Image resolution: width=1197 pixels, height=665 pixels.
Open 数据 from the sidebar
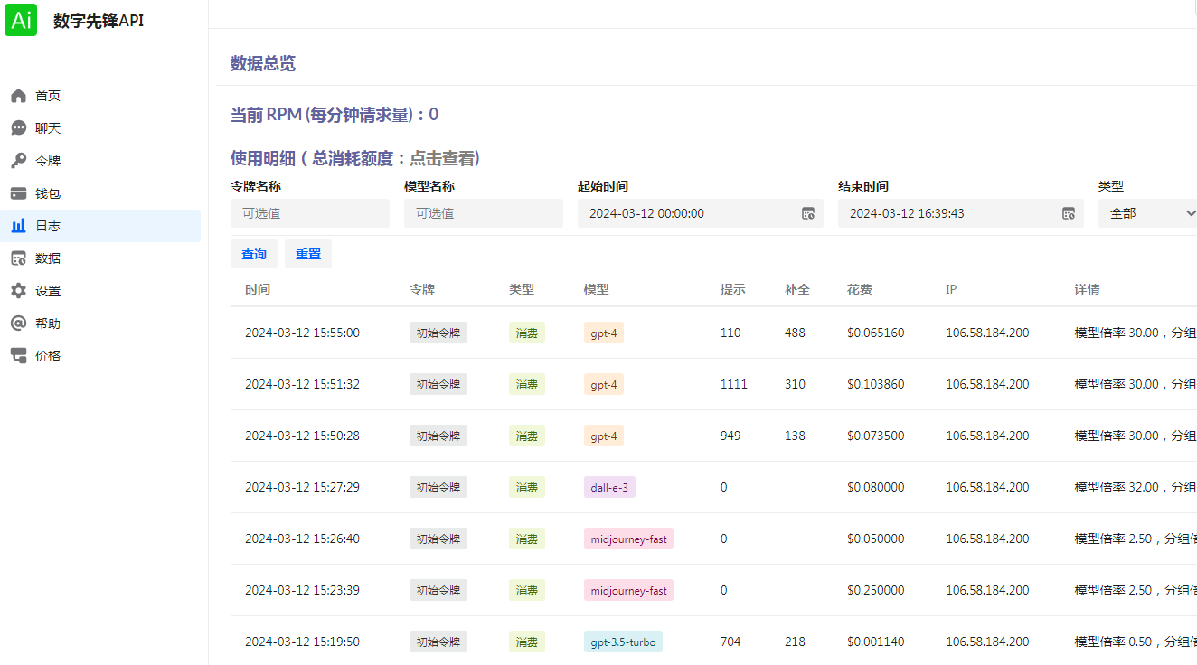tap(100, 258)
